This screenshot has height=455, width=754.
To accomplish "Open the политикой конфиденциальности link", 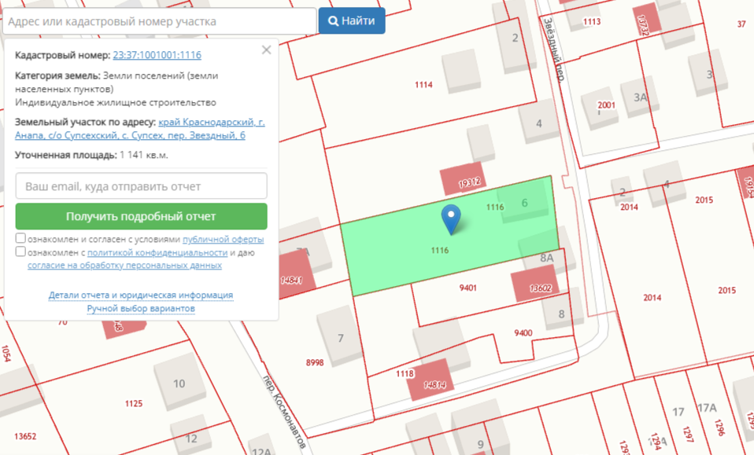I will [x=157, y=253].
